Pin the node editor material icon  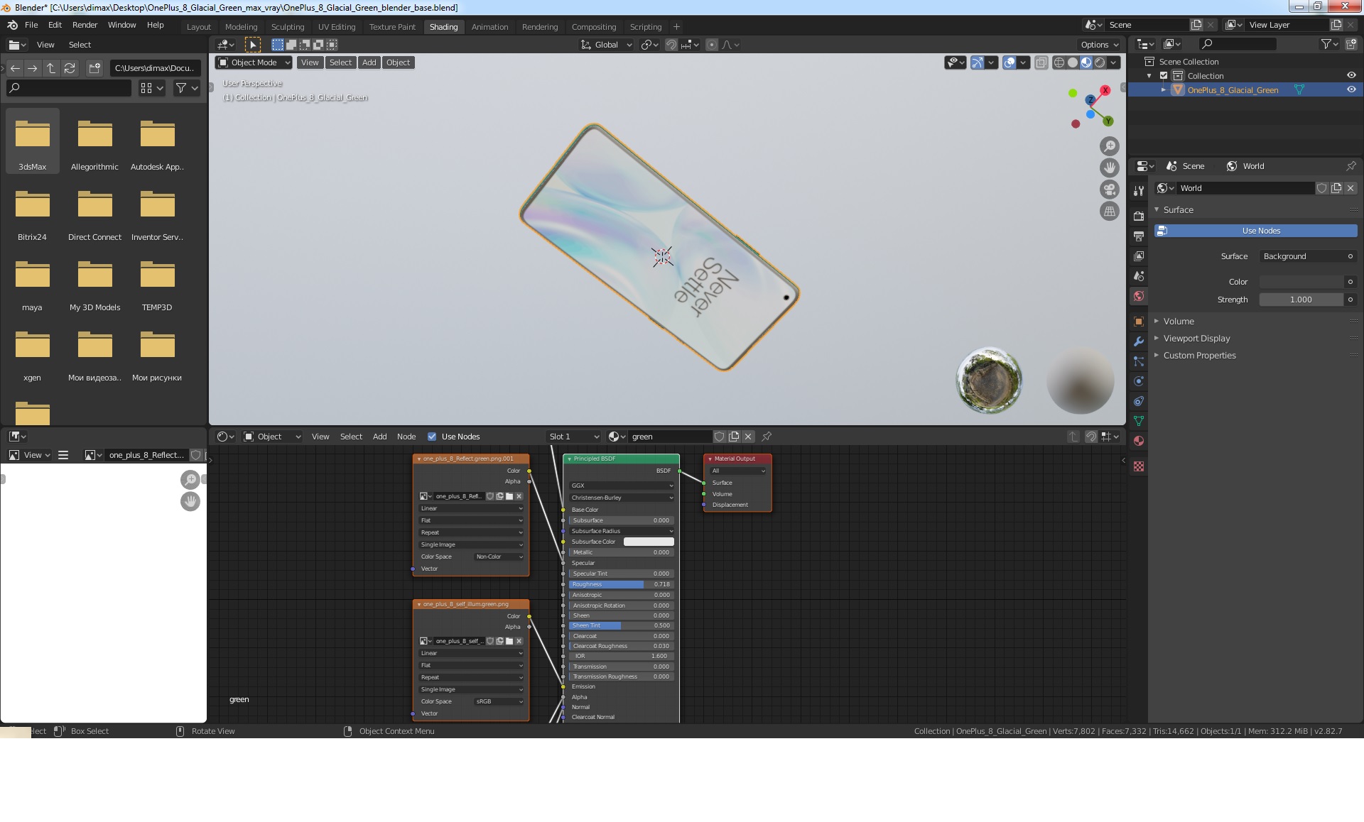coord(767,437)
